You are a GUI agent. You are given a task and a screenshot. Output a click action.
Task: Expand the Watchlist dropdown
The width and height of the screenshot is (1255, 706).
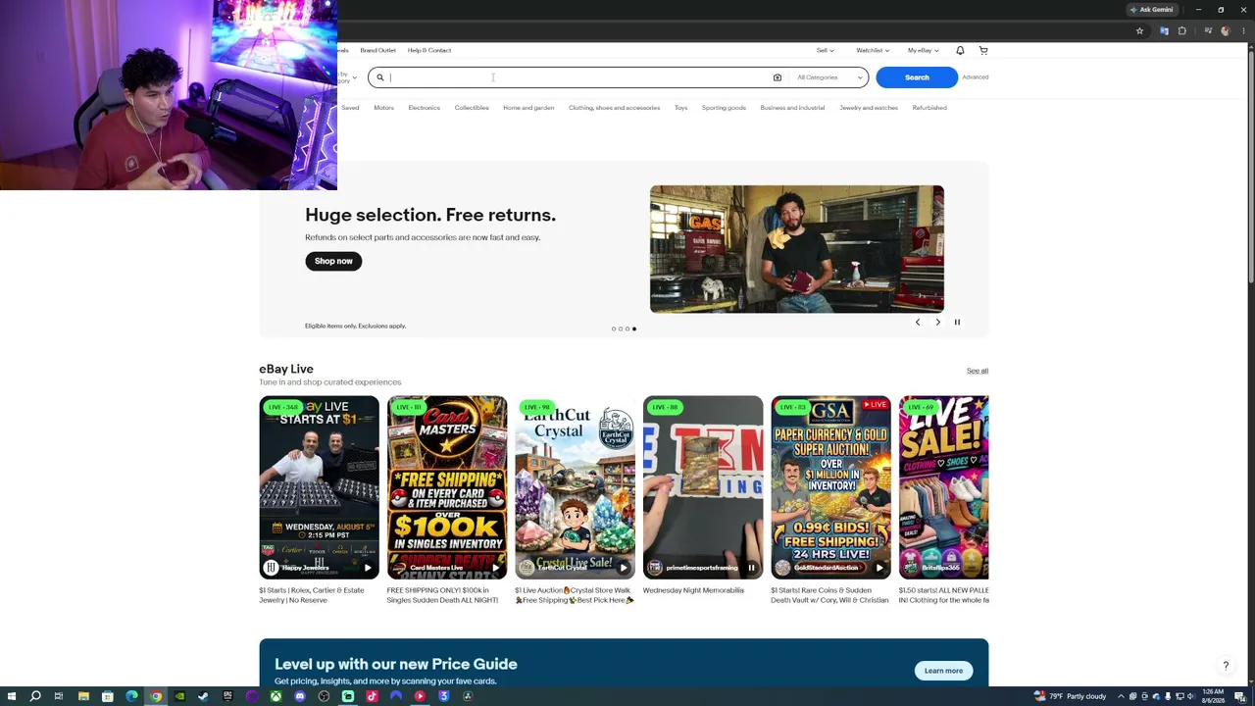pyautogui.click(x=873, y=50)
